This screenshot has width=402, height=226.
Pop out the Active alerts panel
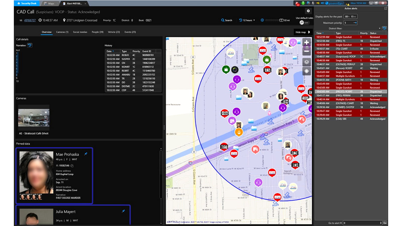(x=386, y=9)
